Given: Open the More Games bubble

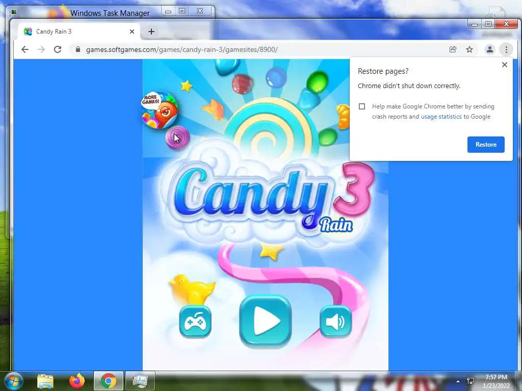Looking at the screenshot, I should pyautogui.click(x=159, y=110).
